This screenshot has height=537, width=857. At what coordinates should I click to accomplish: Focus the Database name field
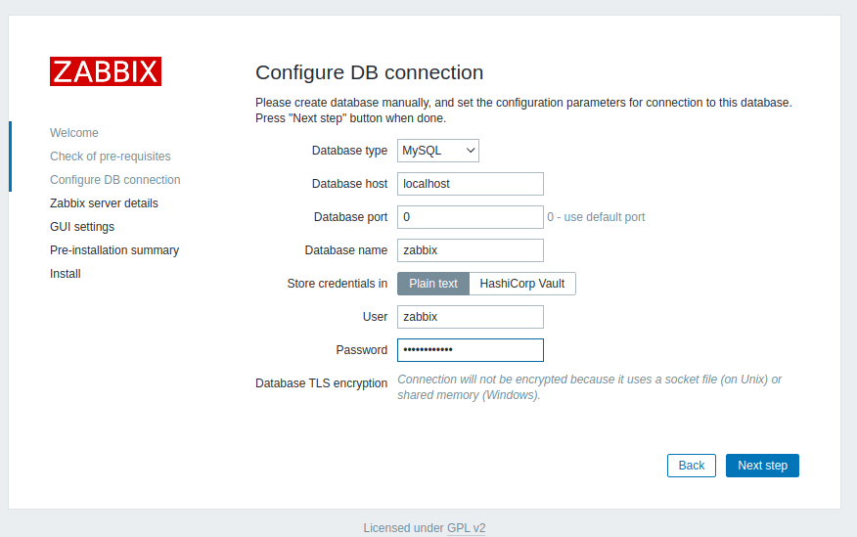[470, 250]
